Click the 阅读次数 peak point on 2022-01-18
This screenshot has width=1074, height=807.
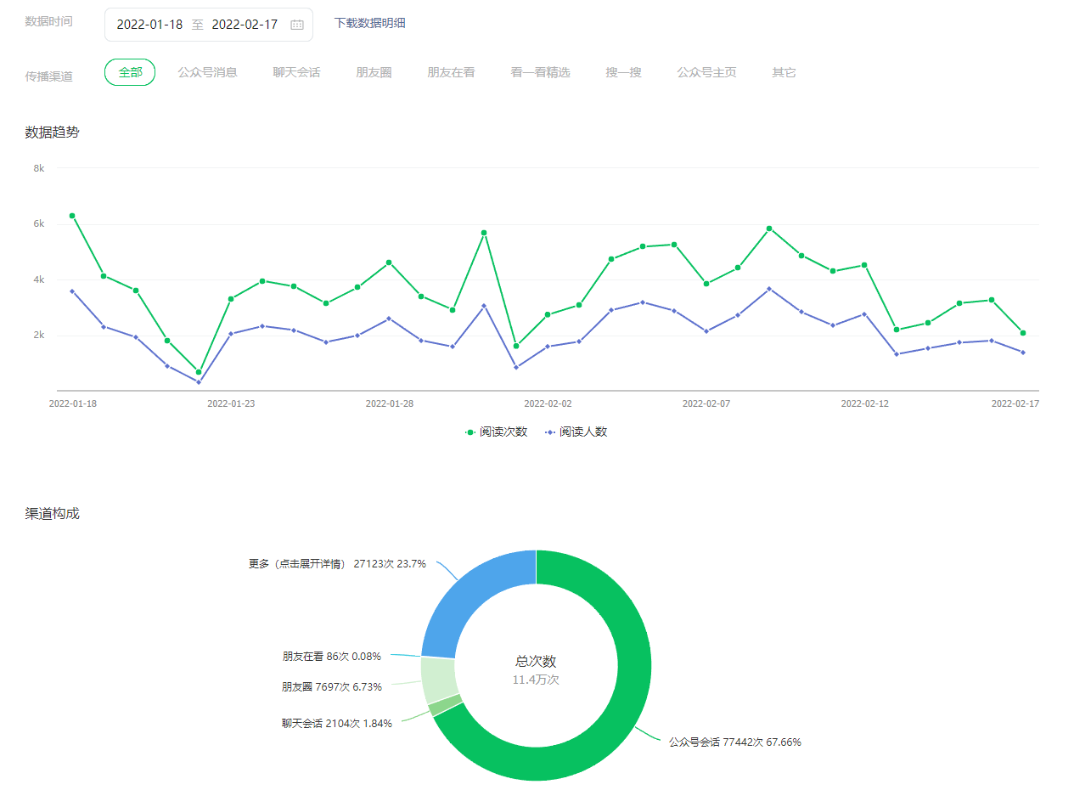point(72,216)
